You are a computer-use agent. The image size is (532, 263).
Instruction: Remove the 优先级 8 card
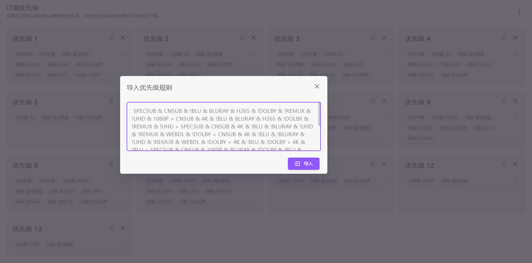tap(515, 101)
